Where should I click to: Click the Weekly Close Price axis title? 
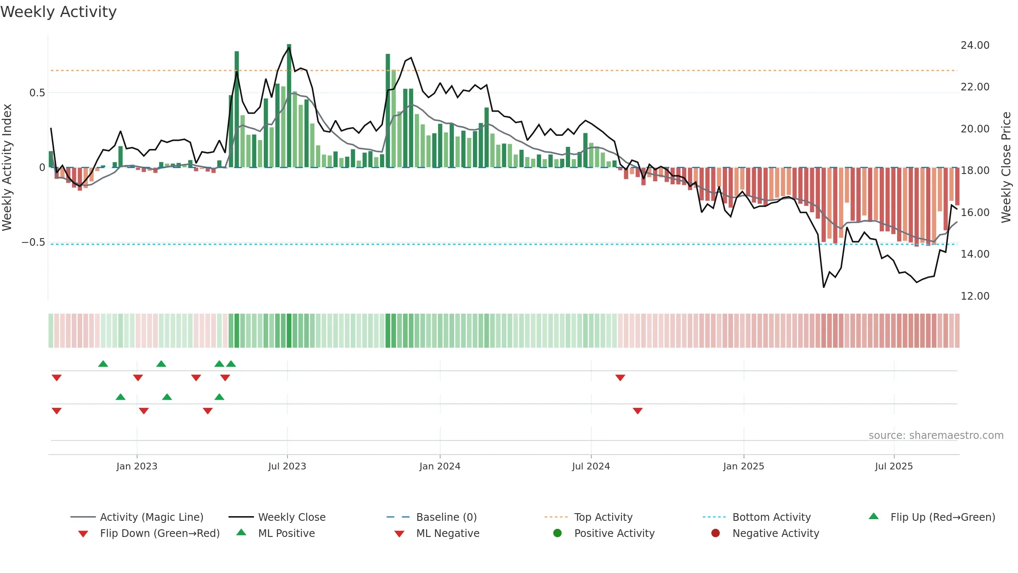click(x=1006, y=167)
